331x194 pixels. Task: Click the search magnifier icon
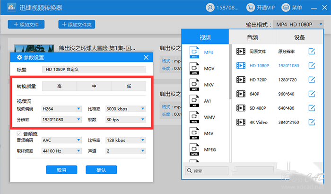pyautogui.click(x=190, y=170)
